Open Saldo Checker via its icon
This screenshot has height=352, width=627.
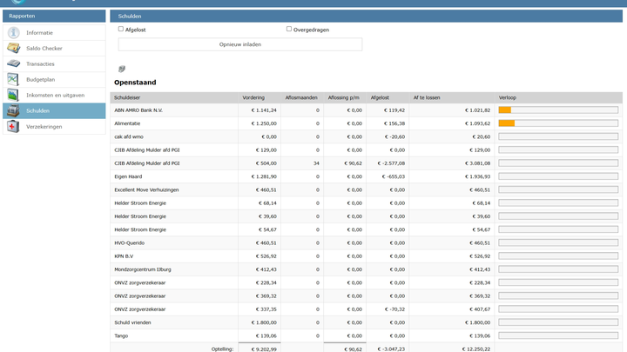click(13, 49)
